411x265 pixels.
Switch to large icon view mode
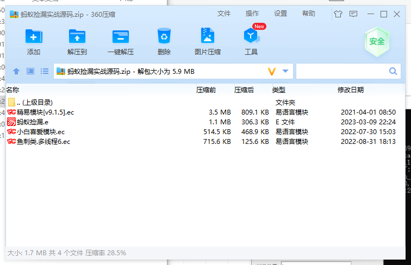point(30,71)
